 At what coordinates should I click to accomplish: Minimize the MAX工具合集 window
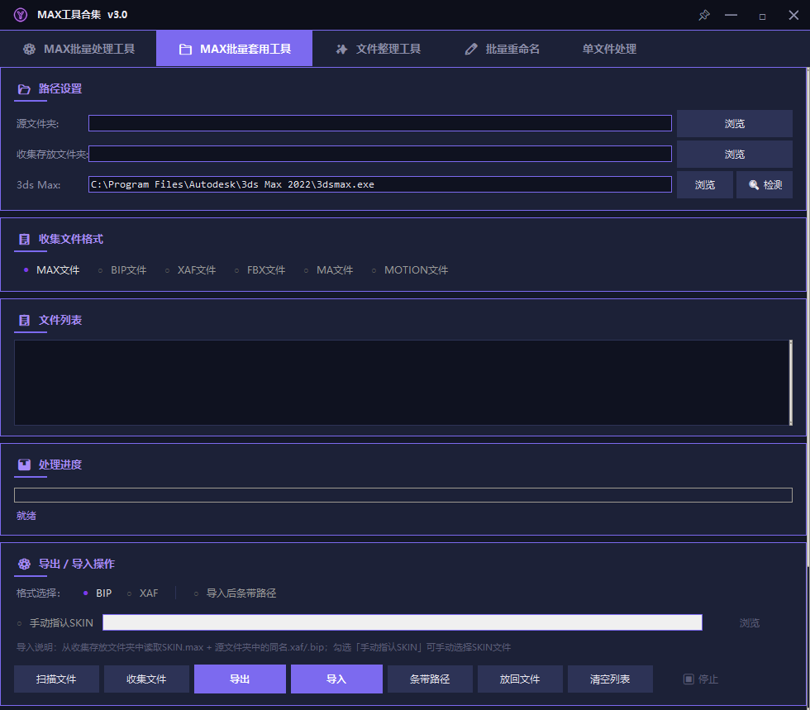[x=731, y=15]
